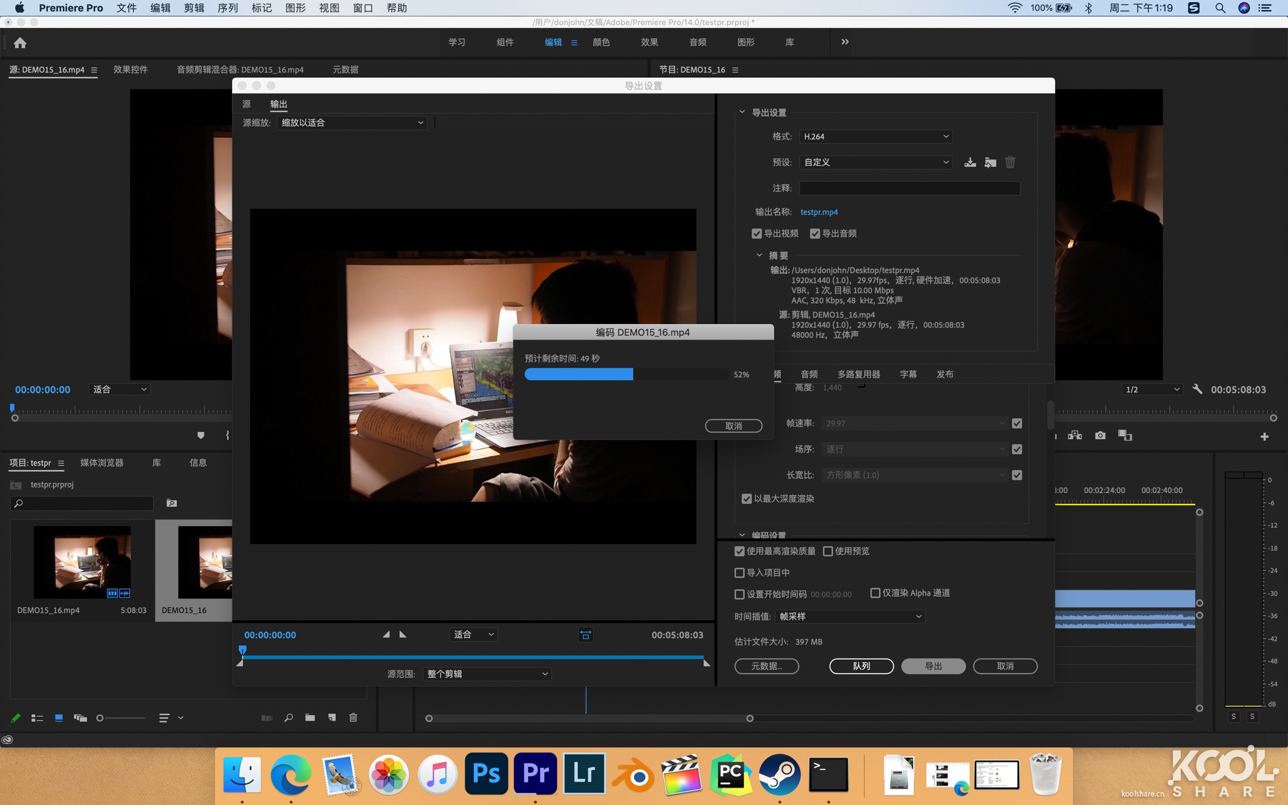Open the 格式 H.264 dropdown

point(875,136)
